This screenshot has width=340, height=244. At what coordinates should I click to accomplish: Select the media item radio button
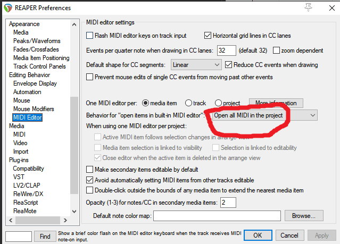[145, 103]
